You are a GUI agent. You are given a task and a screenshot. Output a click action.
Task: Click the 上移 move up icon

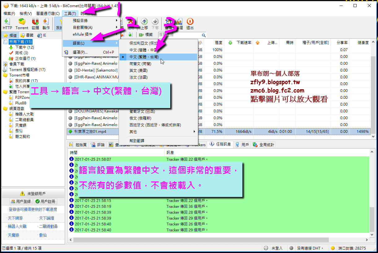(144, 21)
